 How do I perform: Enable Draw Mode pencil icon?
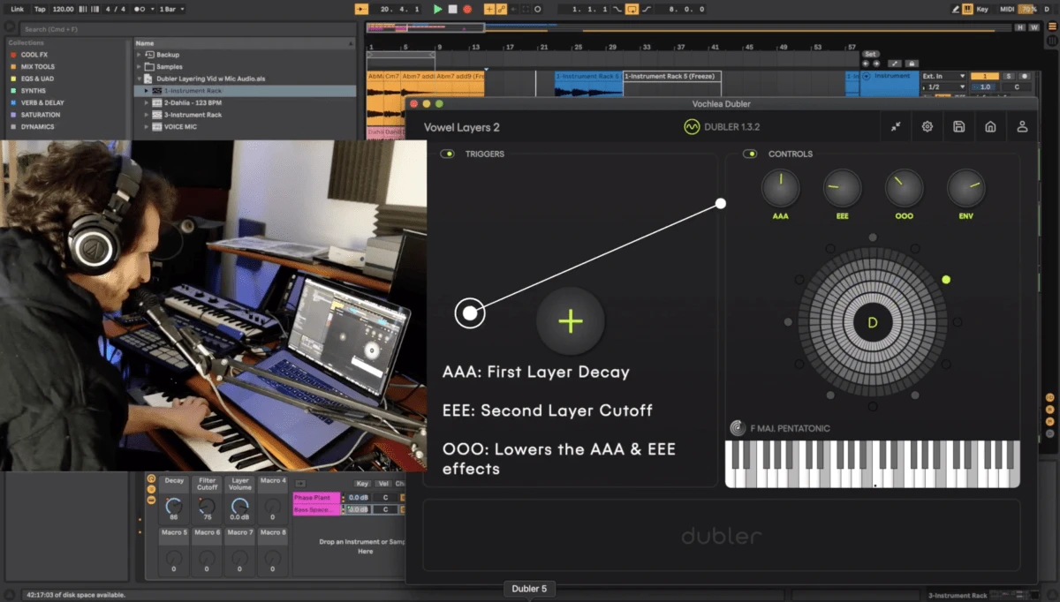(x=956, y=9)
